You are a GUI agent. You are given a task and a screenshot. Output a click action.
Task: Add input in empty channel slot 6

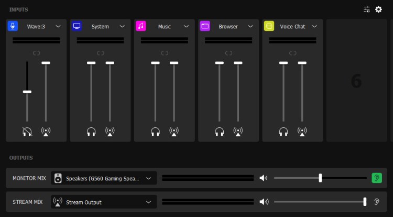click(x=356, y=81)
